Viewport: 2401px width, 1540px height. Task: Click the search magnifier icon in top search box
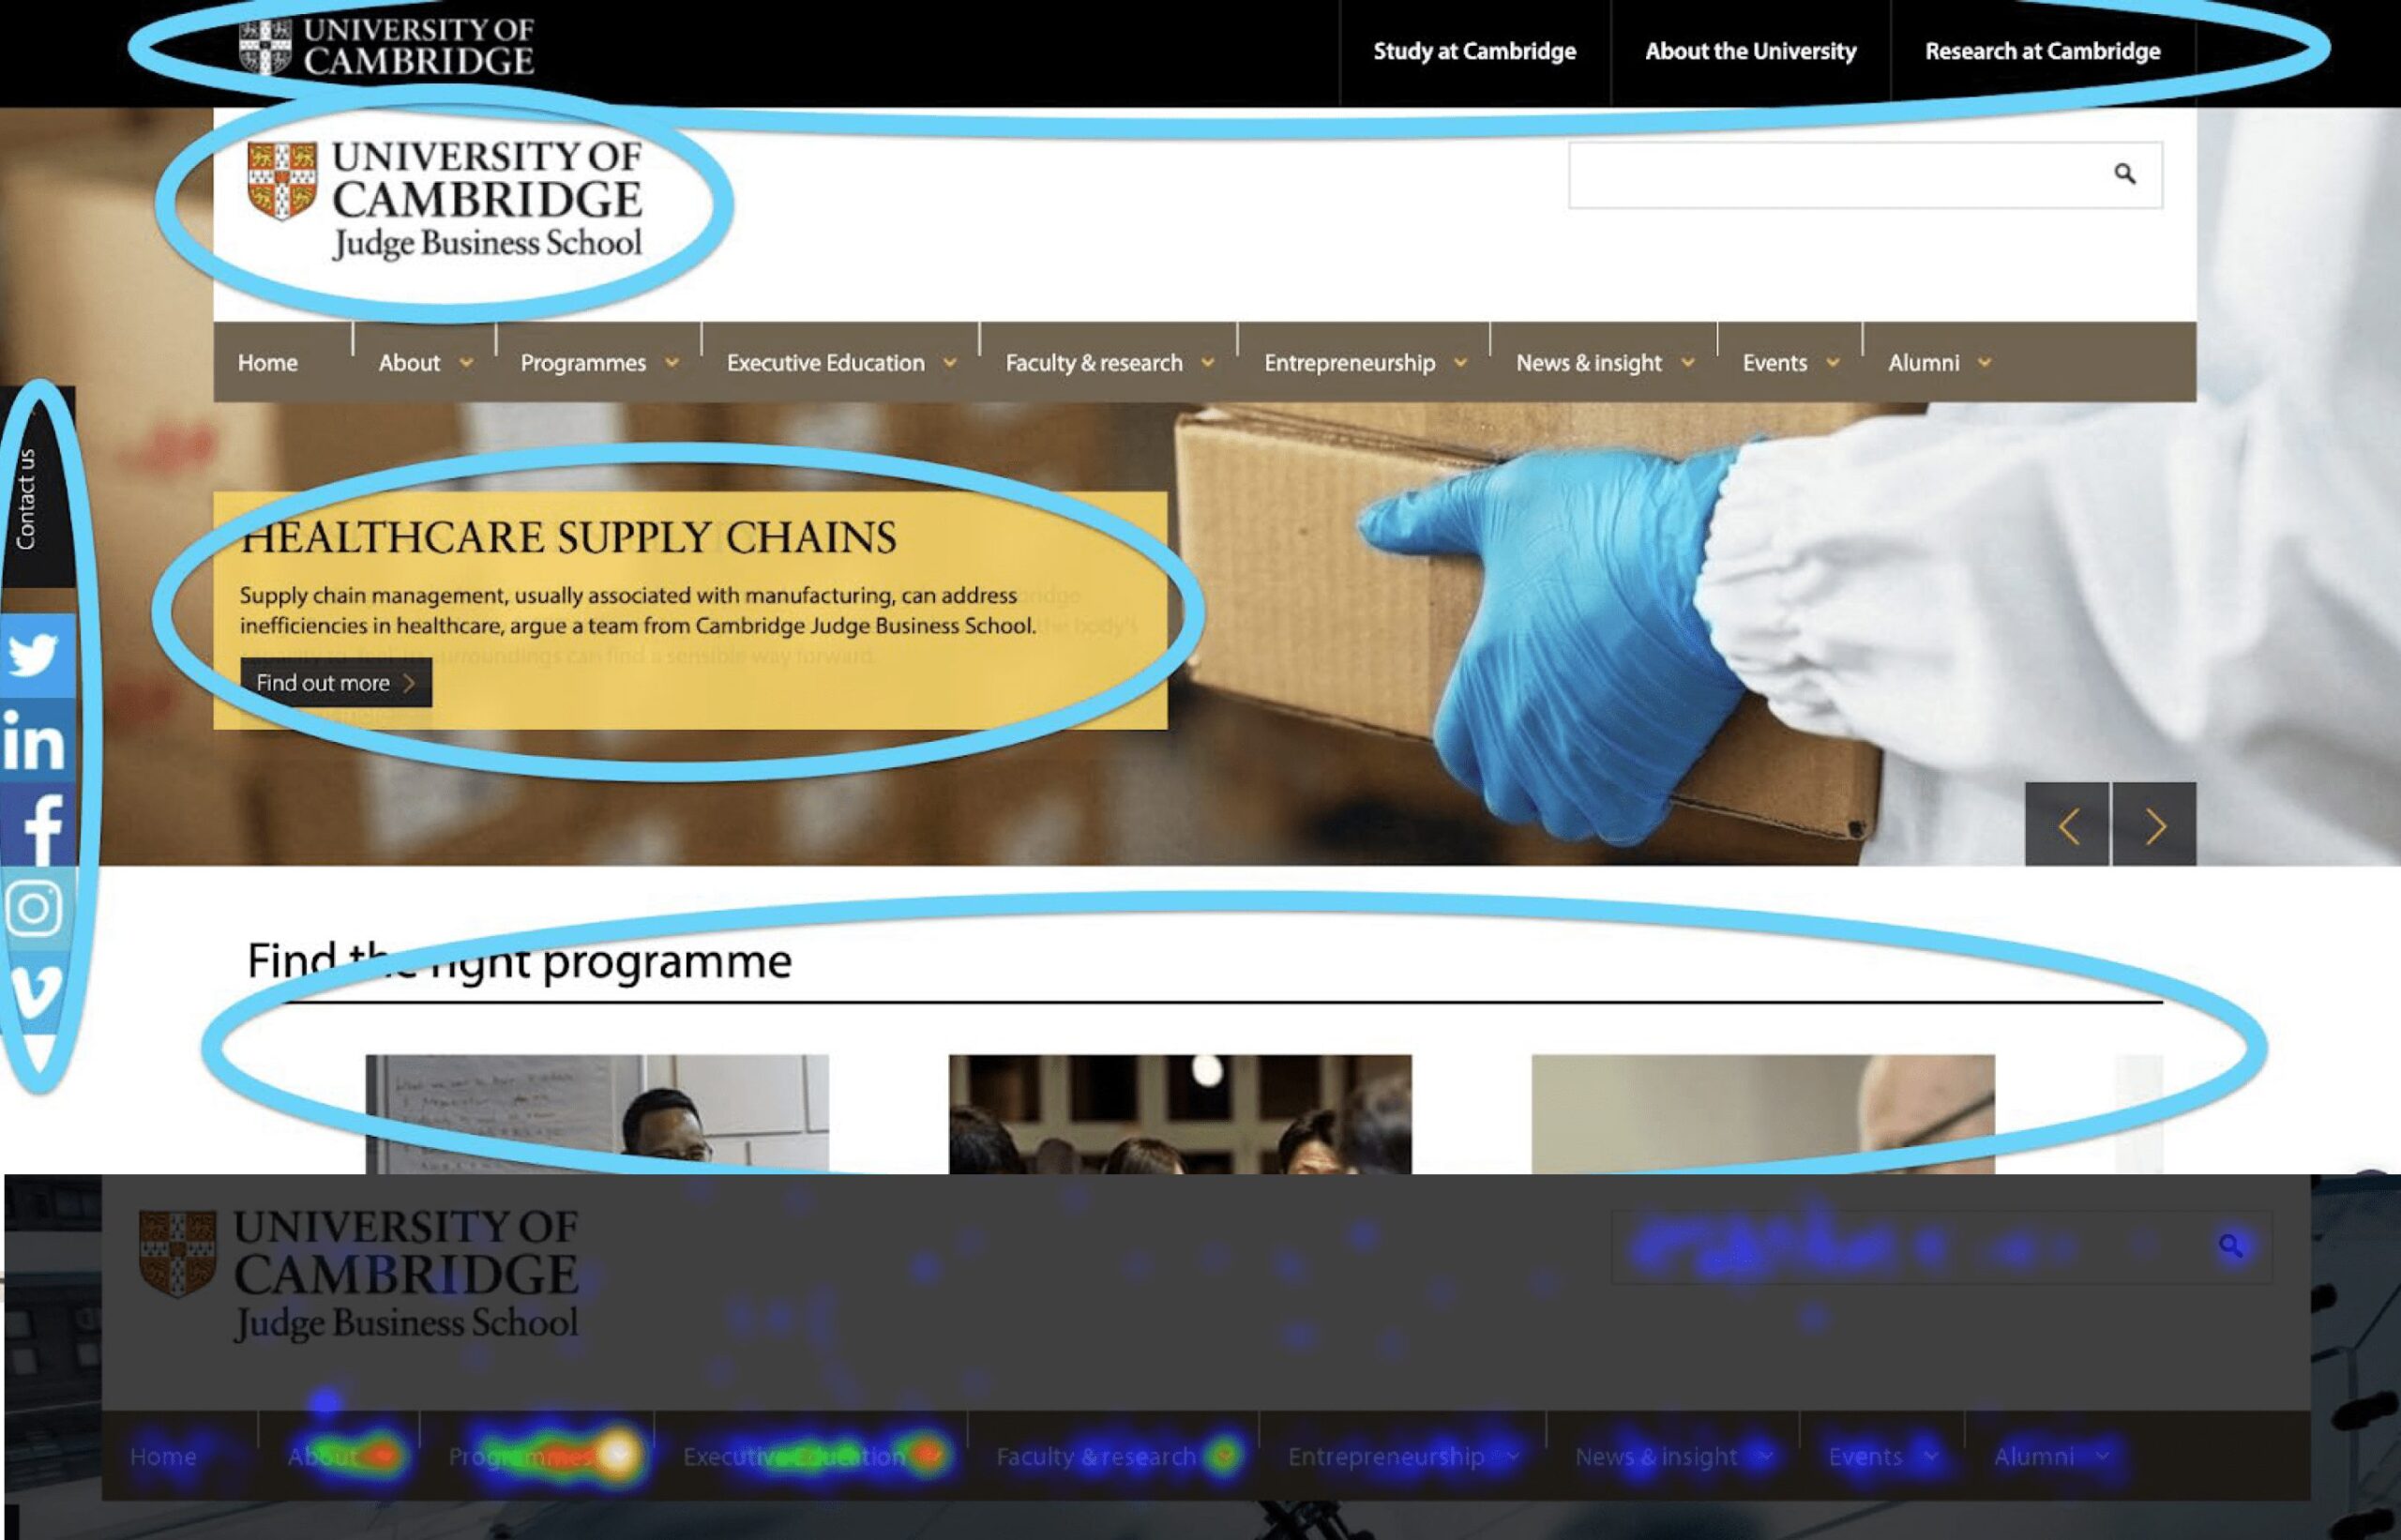pyautogui.click(x=2124, y=174)
